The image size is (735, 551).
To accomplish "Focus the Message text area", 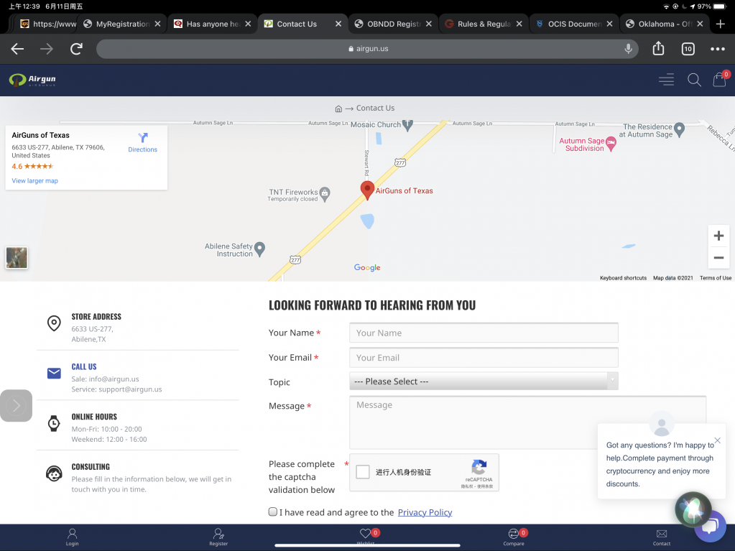I will 527,422.
